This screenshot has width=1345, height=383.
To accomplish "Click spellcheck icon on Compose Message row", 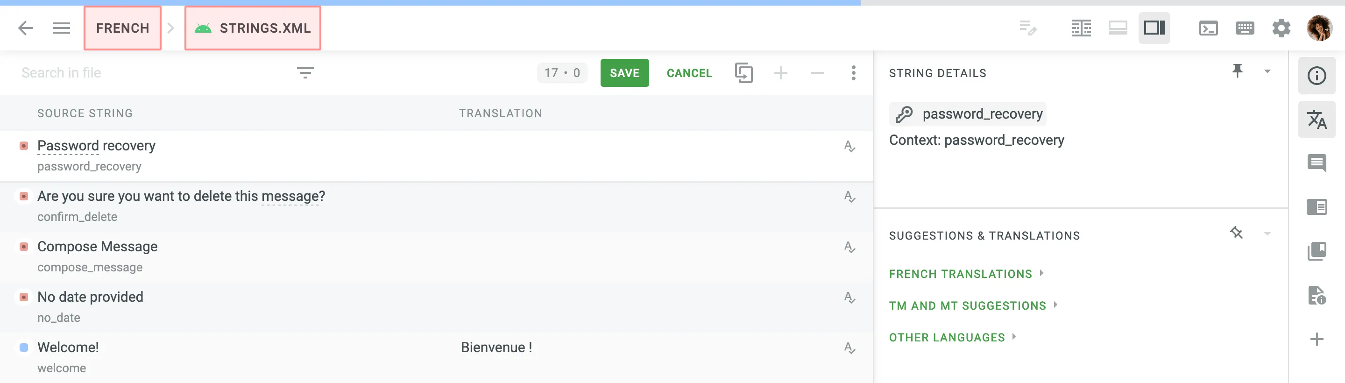I will point(849,247).
